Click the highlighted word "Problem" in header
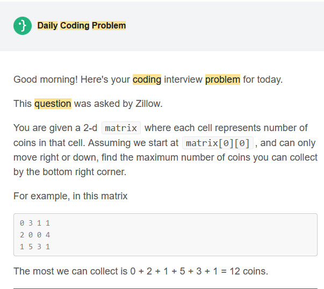The height and width of the screenshot is (289, 324). (x=109, y=26)
